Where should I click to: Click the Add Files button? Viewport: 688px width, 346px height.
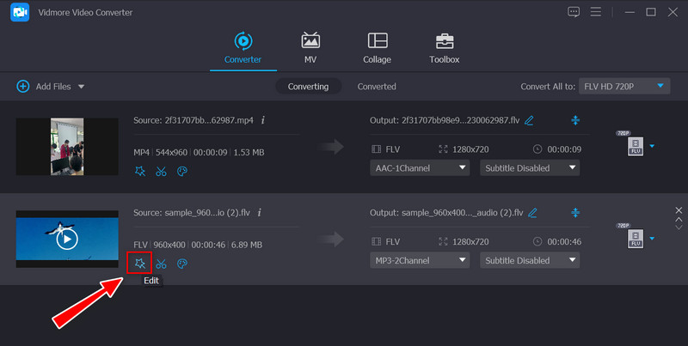[51, 87]
